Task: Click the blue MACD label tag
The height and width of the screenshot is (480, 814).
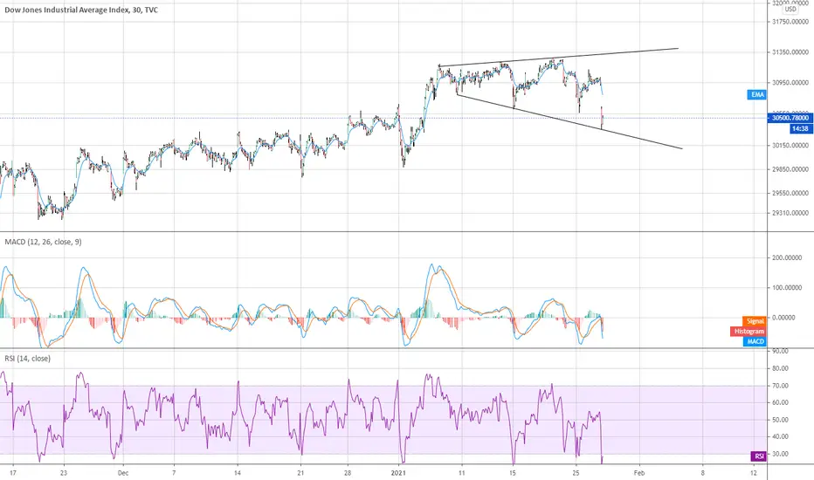Action: (755, 341)
